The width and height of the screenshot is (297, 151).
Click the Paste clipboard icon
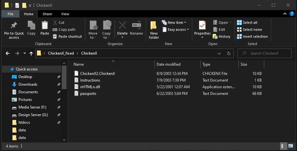point(45,25)
